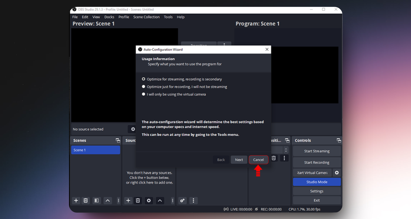Add a new source with plus icon
Screen dimensions: 411x219
(x=128, y=200)
